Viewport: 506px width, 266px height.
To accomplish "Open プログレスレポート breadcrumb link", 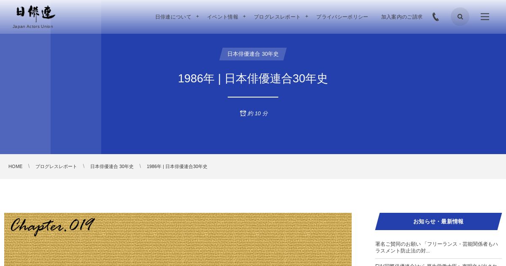I will click(x=56, y=166).
